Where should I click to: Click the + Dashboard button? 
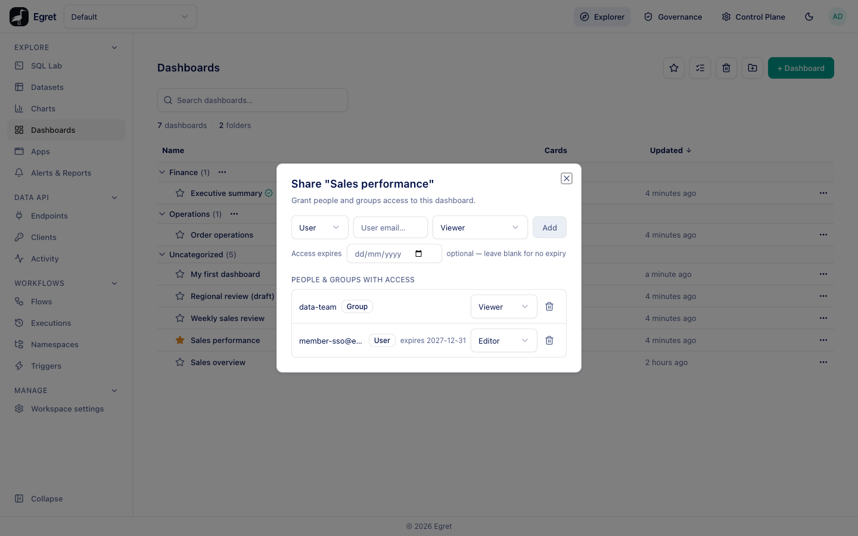coord(801,68)
